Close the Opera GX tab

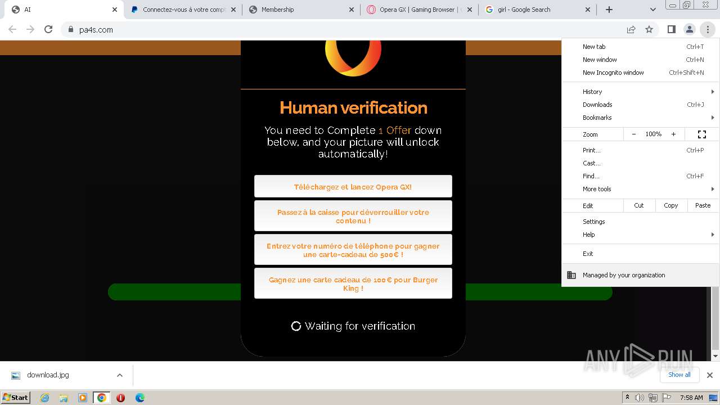[x=470, y=10]
